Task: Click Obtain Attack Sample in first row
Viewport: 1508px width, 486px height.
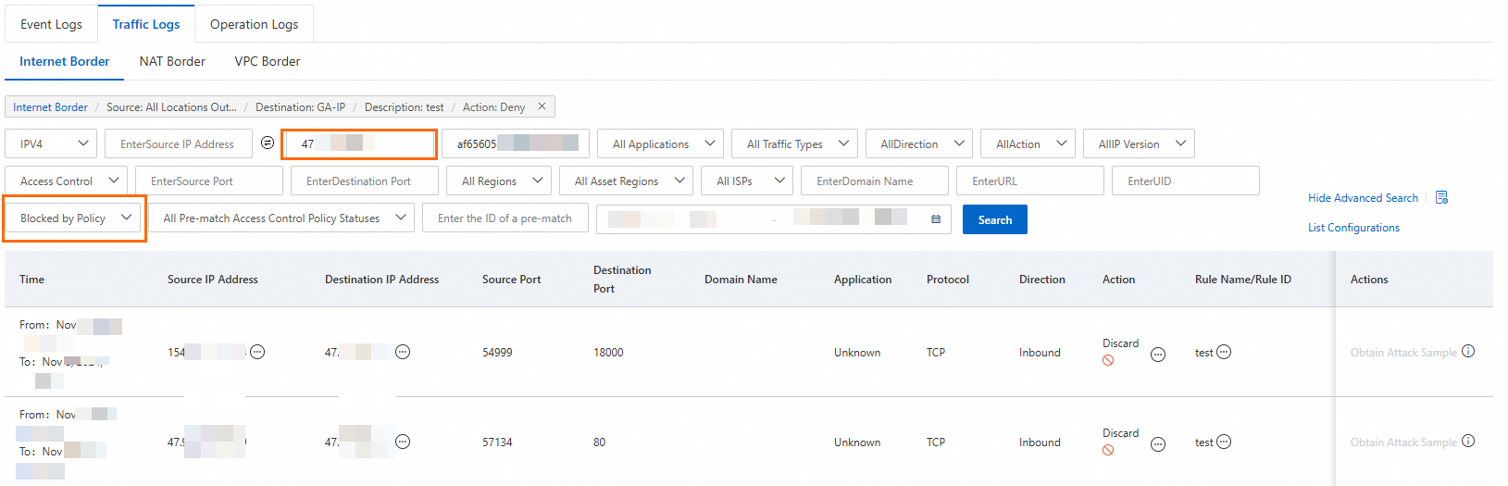Action: [1403, 352]
